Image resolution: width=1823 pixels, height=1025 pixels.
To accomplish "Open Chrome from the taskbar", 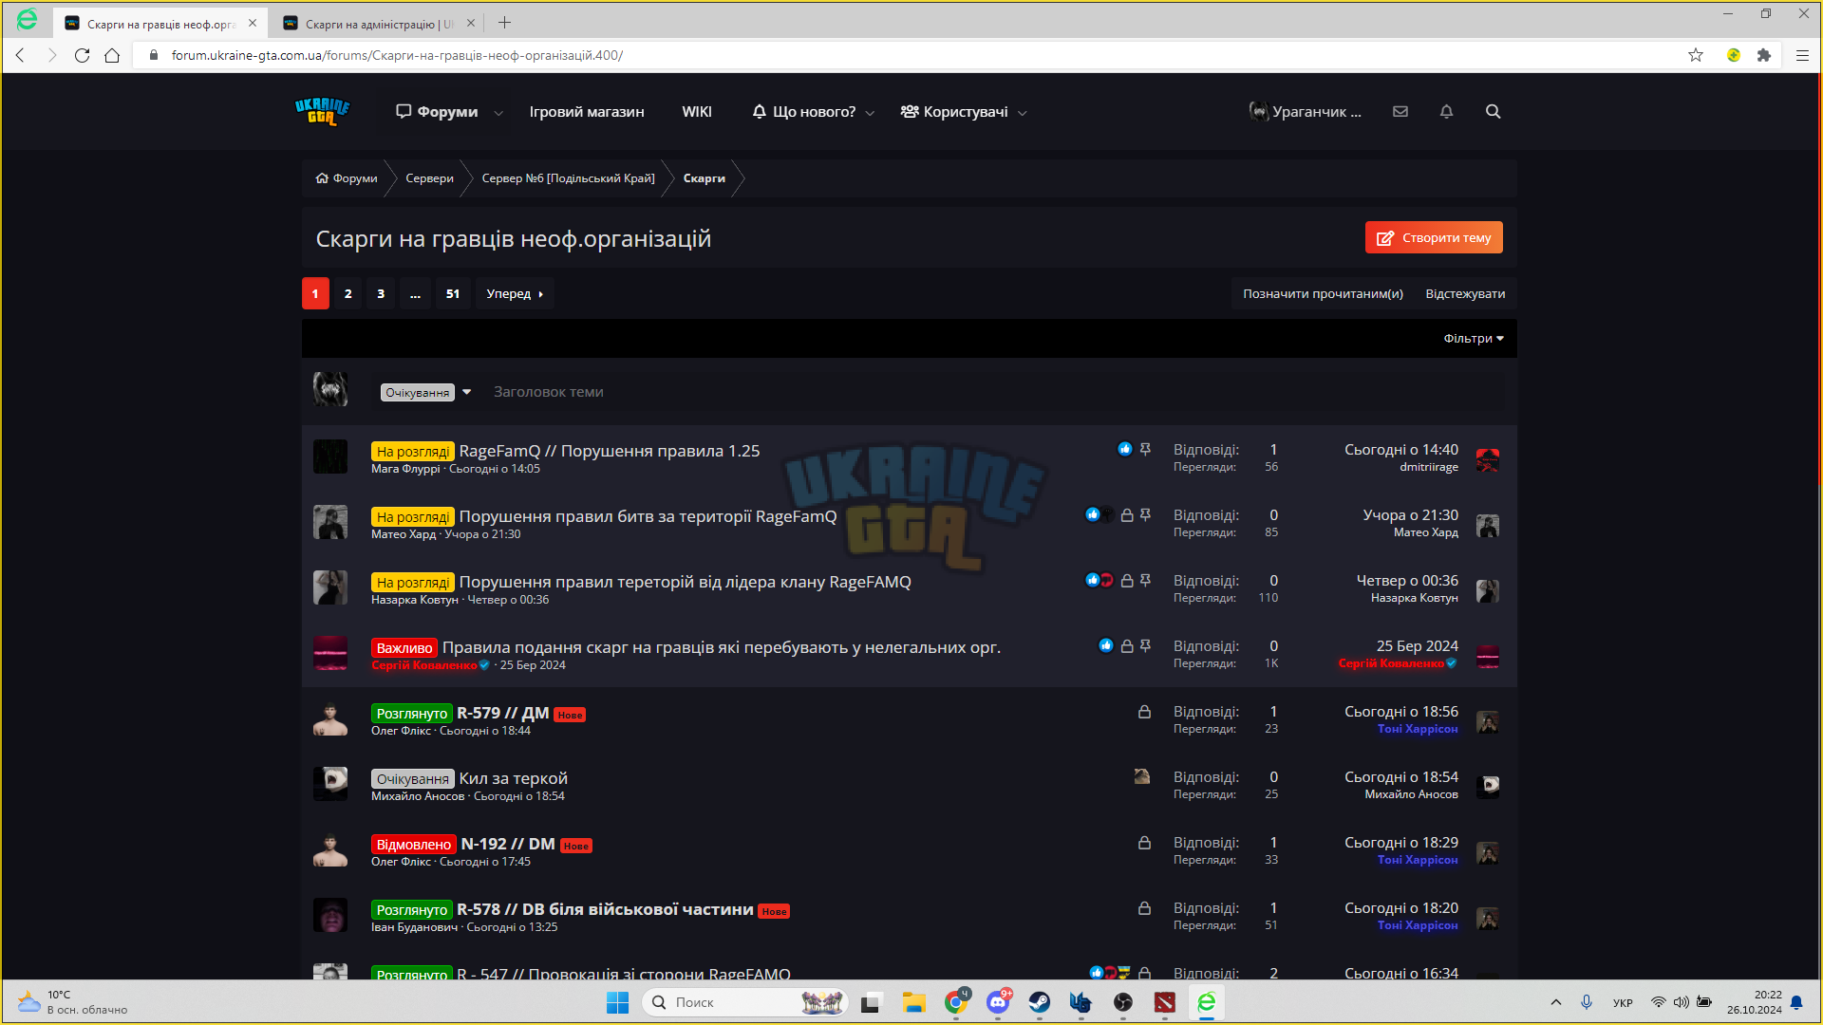I will pyautogui.click(x=956, y=1002).
